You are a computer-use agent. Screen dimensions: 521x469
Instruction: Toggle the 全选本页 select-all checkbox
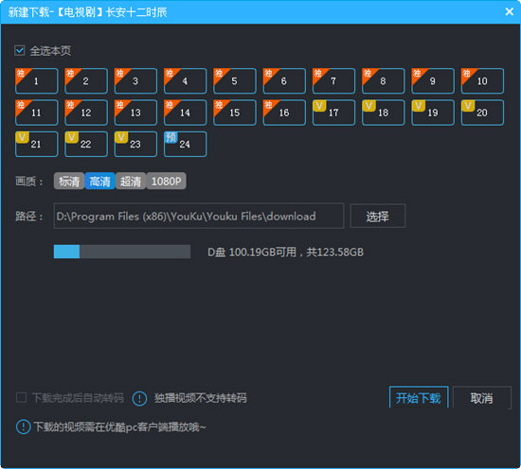20,50
